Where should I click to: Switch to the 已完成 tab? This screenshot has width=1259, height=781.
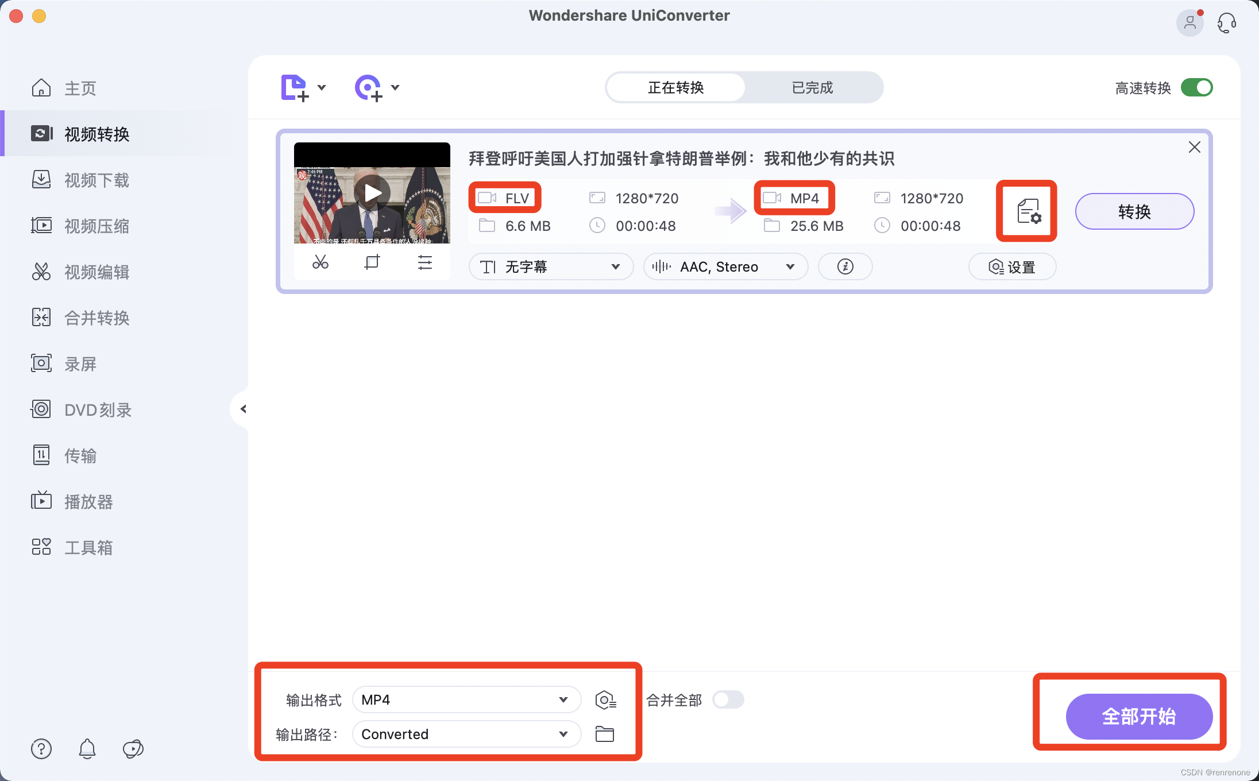[x=812, y=88]
